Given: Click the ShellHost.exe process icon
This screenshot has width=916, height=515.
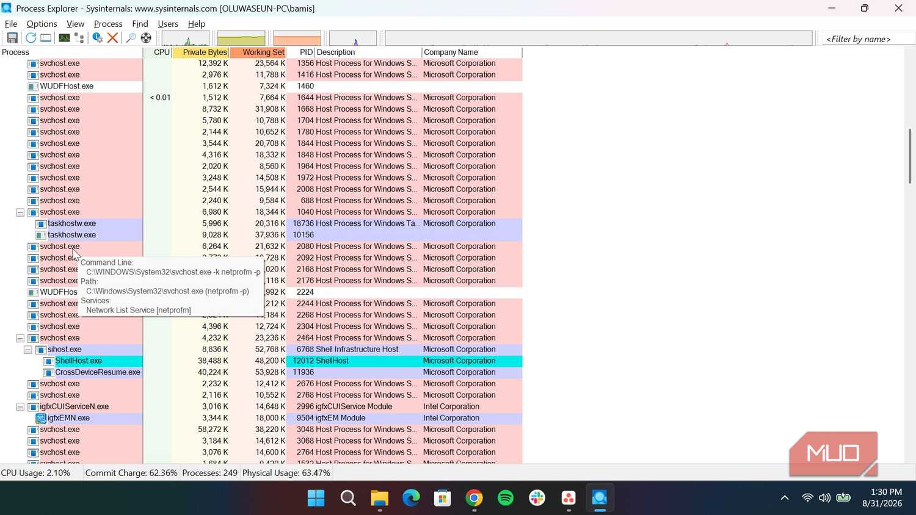Looking at the screenshot, I should click(x=49, y=361).
